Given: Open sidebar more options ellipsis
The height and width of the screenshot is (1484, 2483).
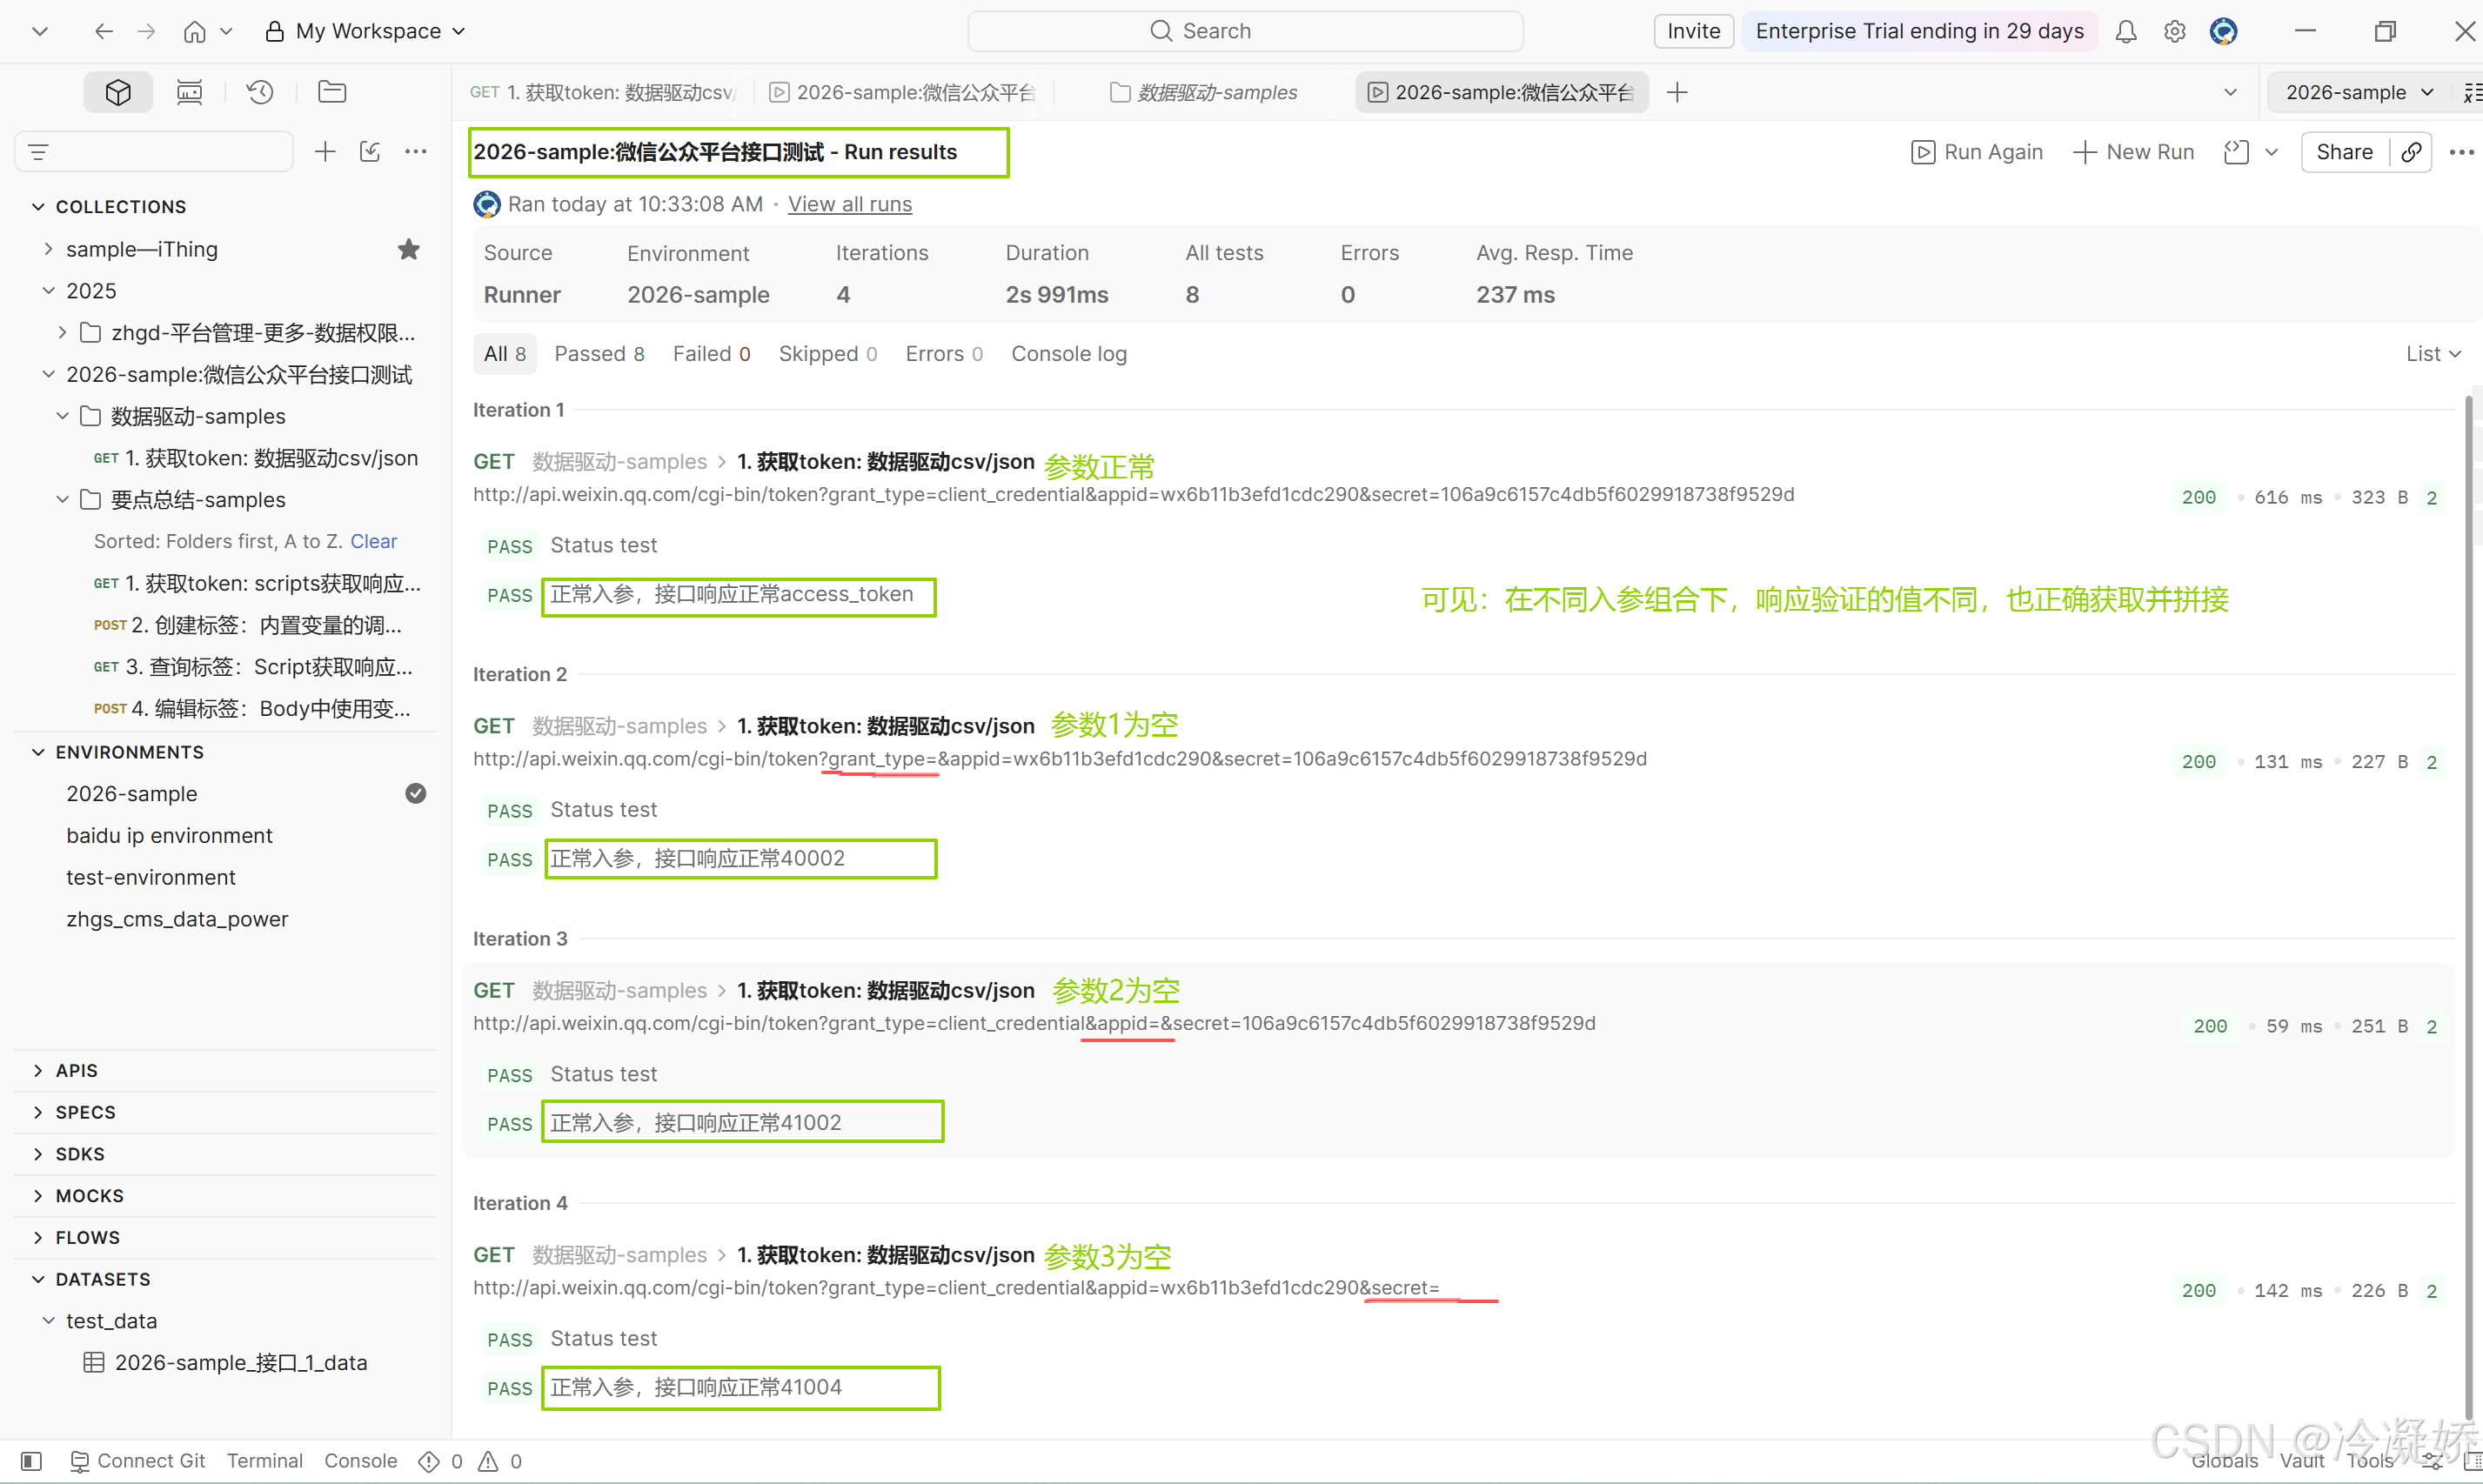Looking at the screenshot, I should (416, 152).
